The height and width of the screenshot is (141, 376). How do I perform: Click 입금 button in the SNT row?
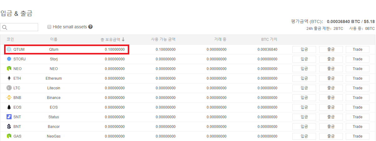point(304,117)
